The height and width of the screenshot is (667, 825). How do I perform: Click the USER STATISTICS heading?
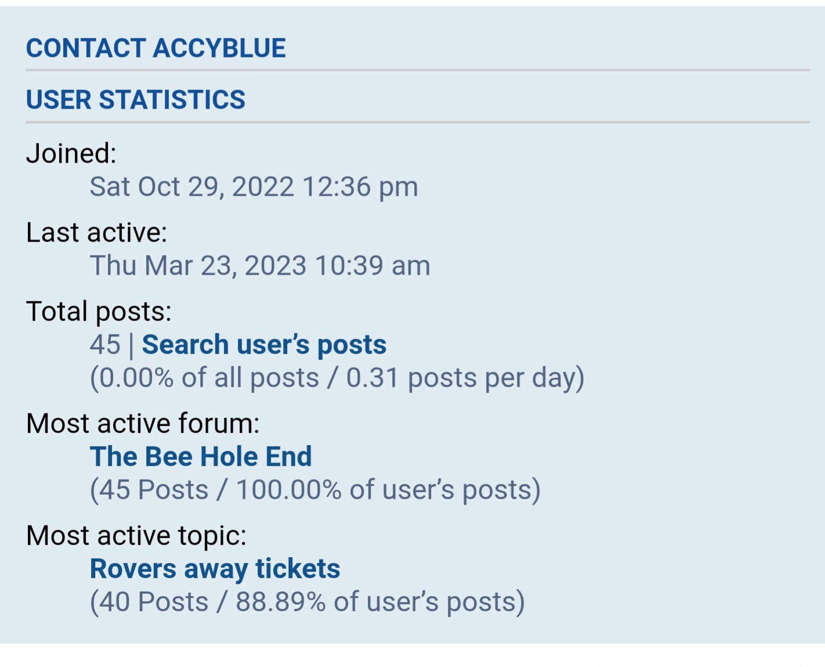(136, 100)
